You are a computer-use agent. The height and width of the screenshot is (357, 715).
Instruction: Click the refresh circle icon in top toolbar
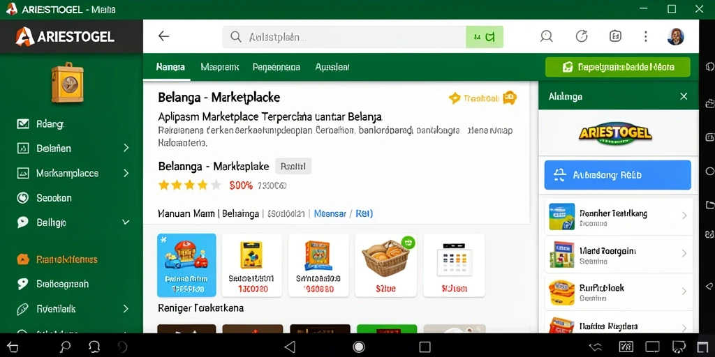[582, 36]
